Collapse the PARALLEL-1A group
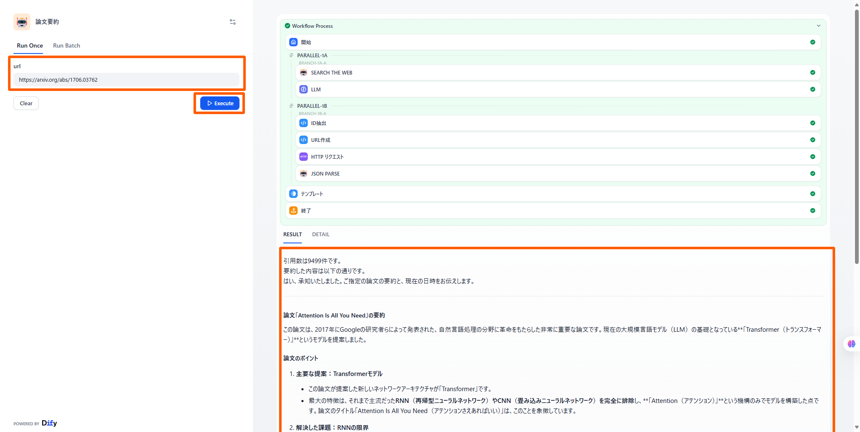The height and width of the screenshot is (432, 860). click(x=291, y=56)
